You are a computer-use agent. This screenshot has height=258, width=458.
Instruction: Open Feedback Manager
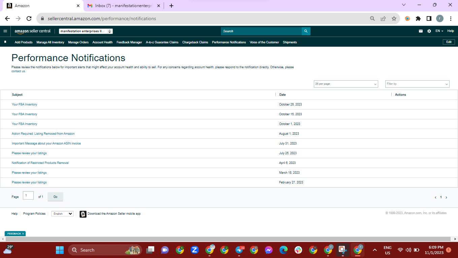[129, 42]
